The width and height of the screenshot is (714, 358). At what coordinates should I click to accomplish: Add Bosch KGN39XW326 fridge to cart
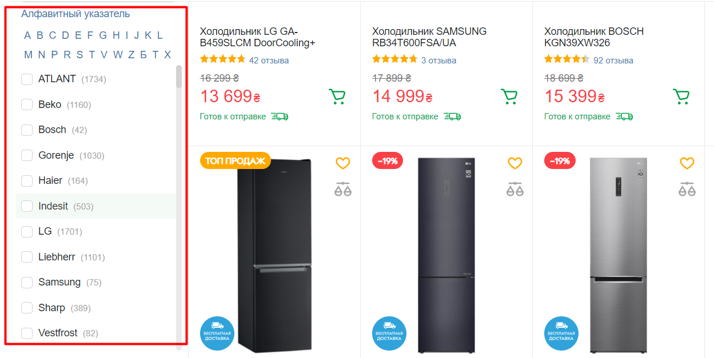click(x=681, y=96)
